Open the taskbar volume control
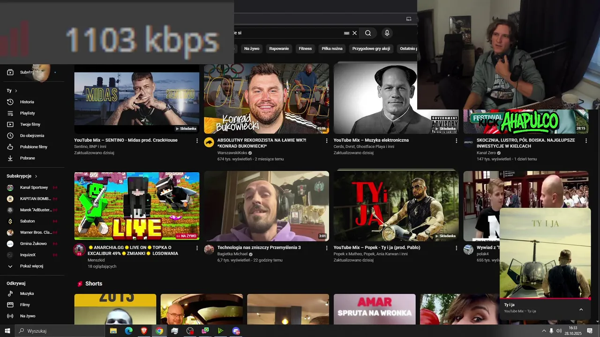This screenshot has width=600, height=337. point(559,331)
